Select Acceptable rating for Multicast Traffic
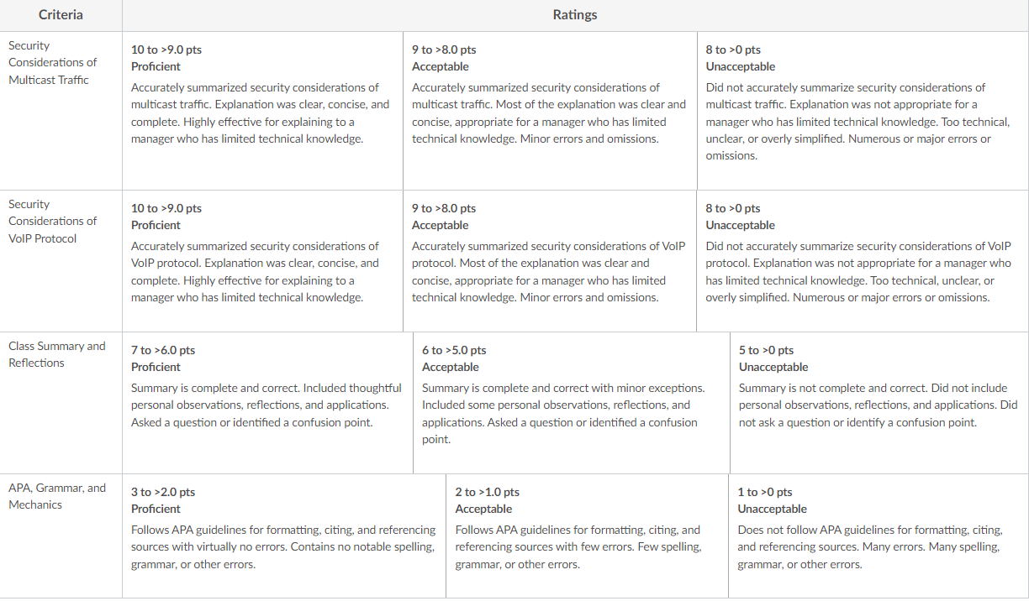 click(550, 111)
